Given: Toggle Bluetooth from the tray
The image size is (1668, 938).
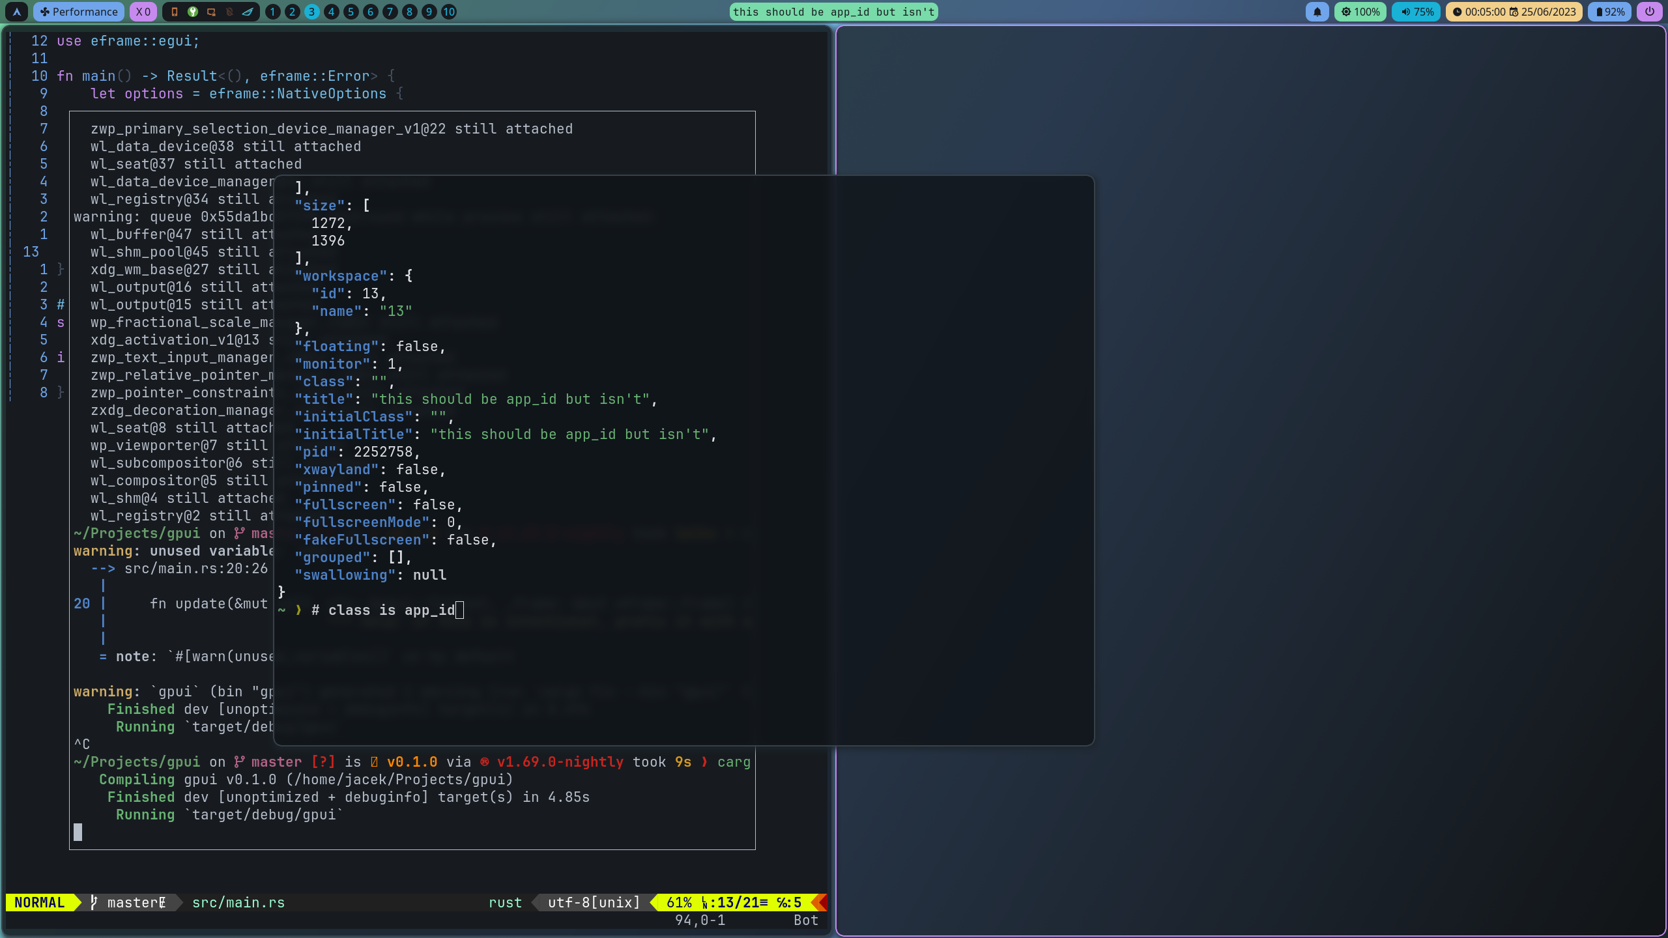Looking at the screenshot, I should (229, 12).
